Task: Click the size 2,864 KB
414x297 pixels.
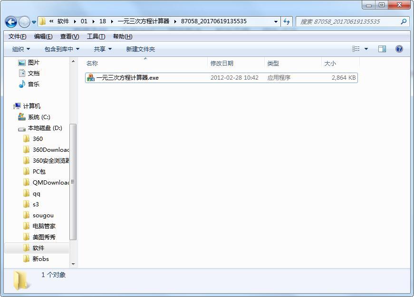Action: tap(344, 78)
